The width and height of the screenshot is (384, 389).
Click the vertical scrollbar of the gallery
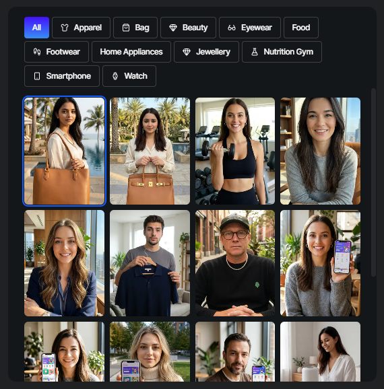click(373, 182)
